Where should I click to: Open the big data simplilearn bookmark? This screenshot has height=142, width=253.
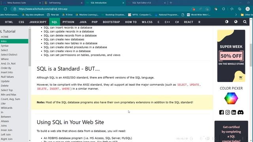(33, 15)
